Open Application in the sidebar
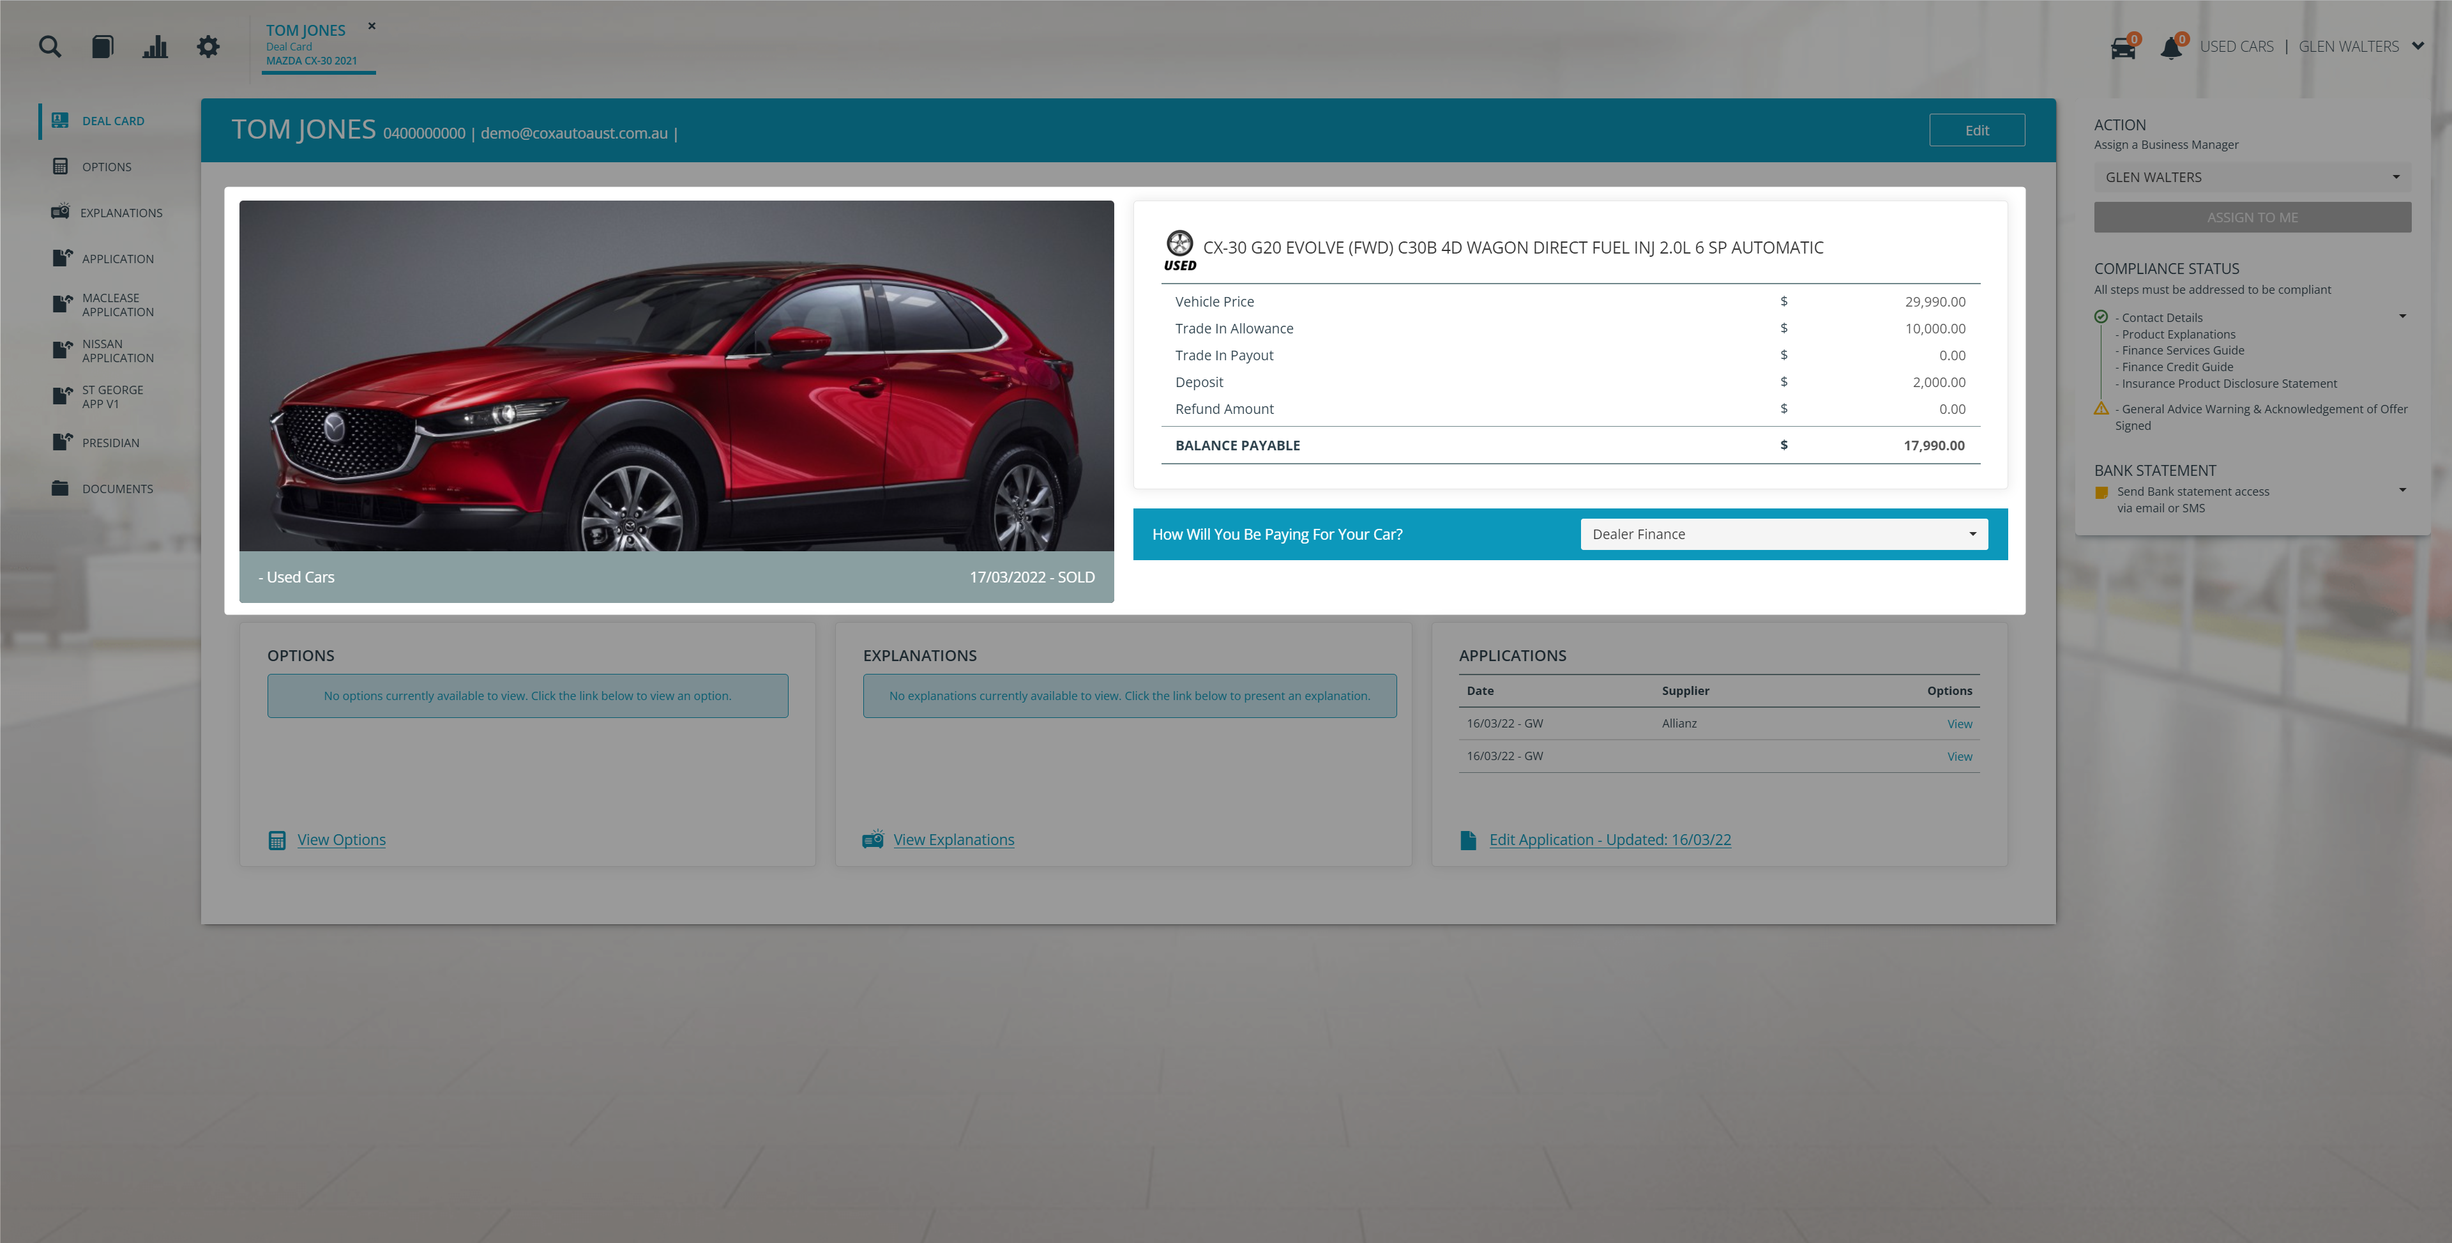This screenshot has width=2452, height=1243. coord(118,258)
